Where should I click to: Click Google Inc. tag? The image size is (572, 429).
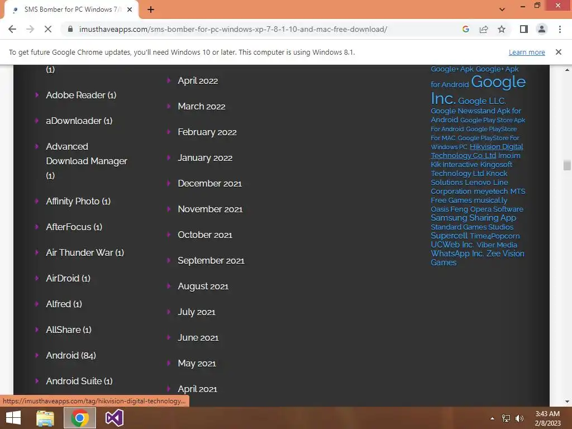[x=498, y=82]
